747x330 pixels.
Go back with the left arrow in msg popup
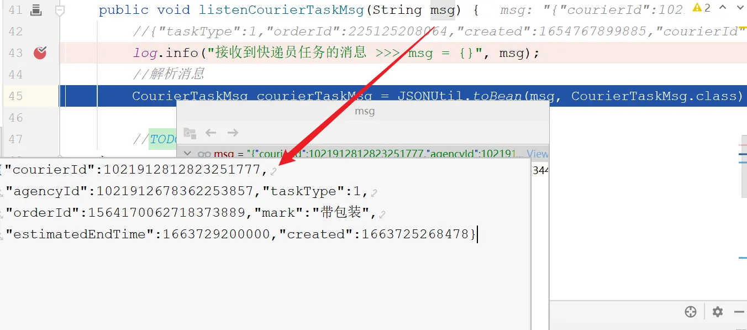tap(211, 133)
